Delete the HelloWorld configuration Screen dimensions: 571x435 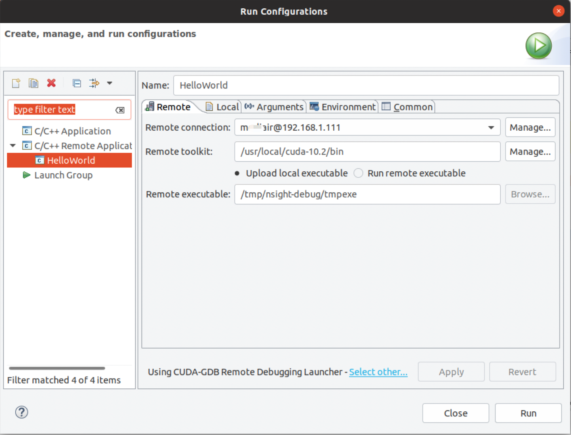click(x=51, y=83)
